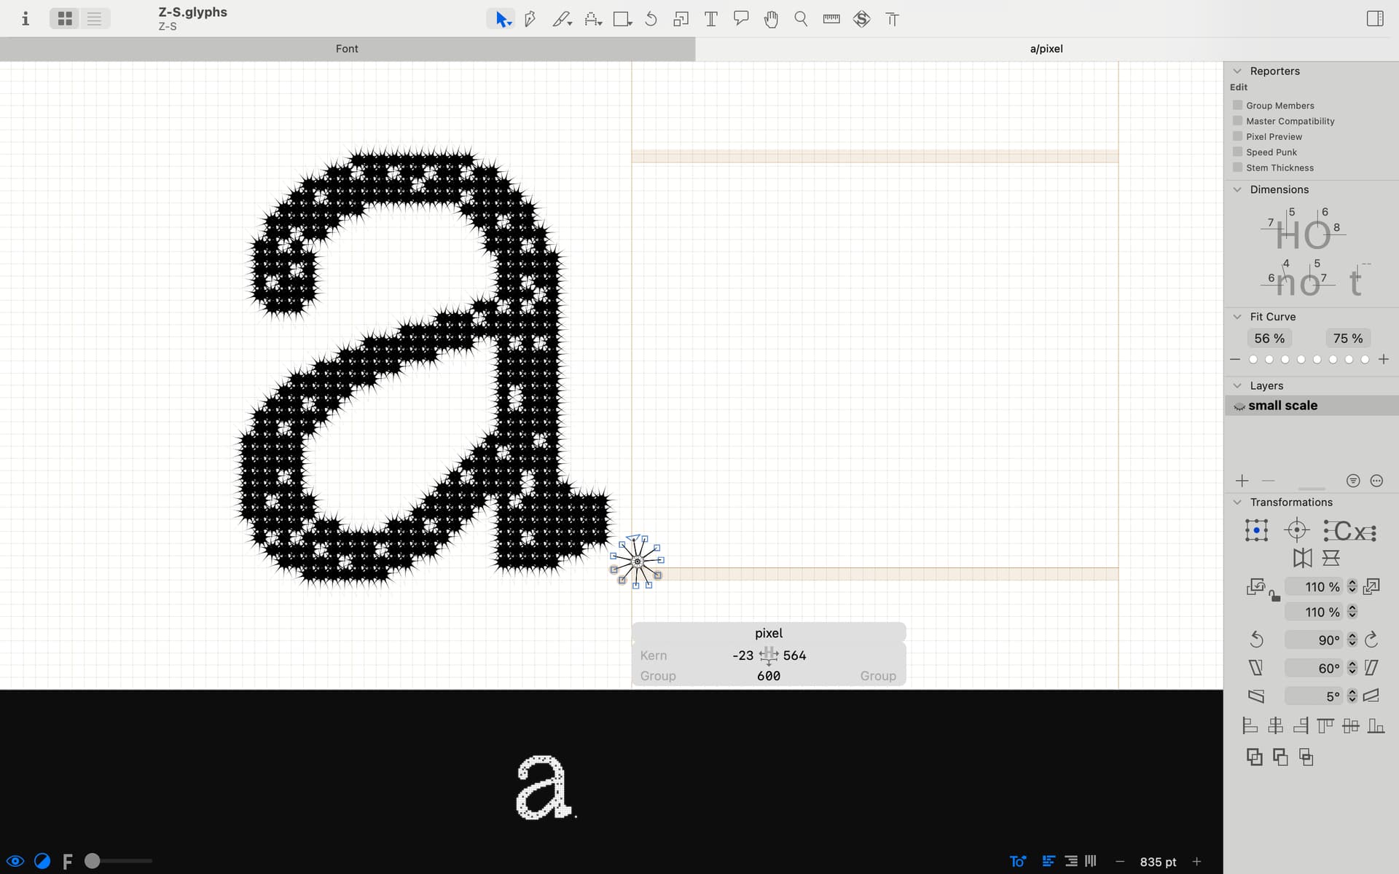The width and height of the screenshot is (1399, 874).
Task: Add a new layer with plus button
Action: point(1242,481)
